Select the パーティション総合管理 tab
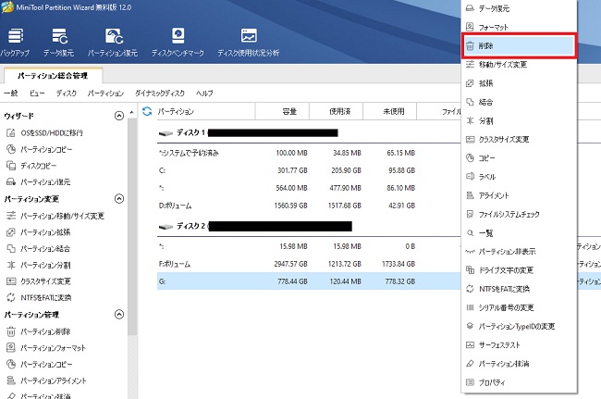This screenshot has width=601, height=399. (x=53, y=76)
